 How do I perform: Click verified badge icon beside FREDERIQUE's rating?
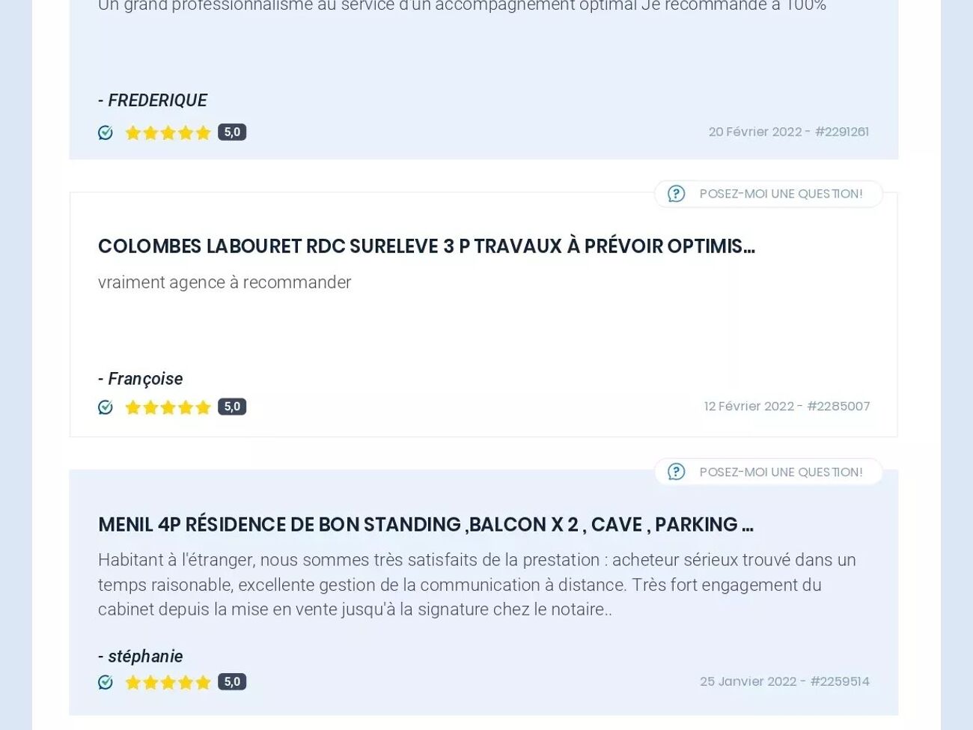click(x=106, y=133)
